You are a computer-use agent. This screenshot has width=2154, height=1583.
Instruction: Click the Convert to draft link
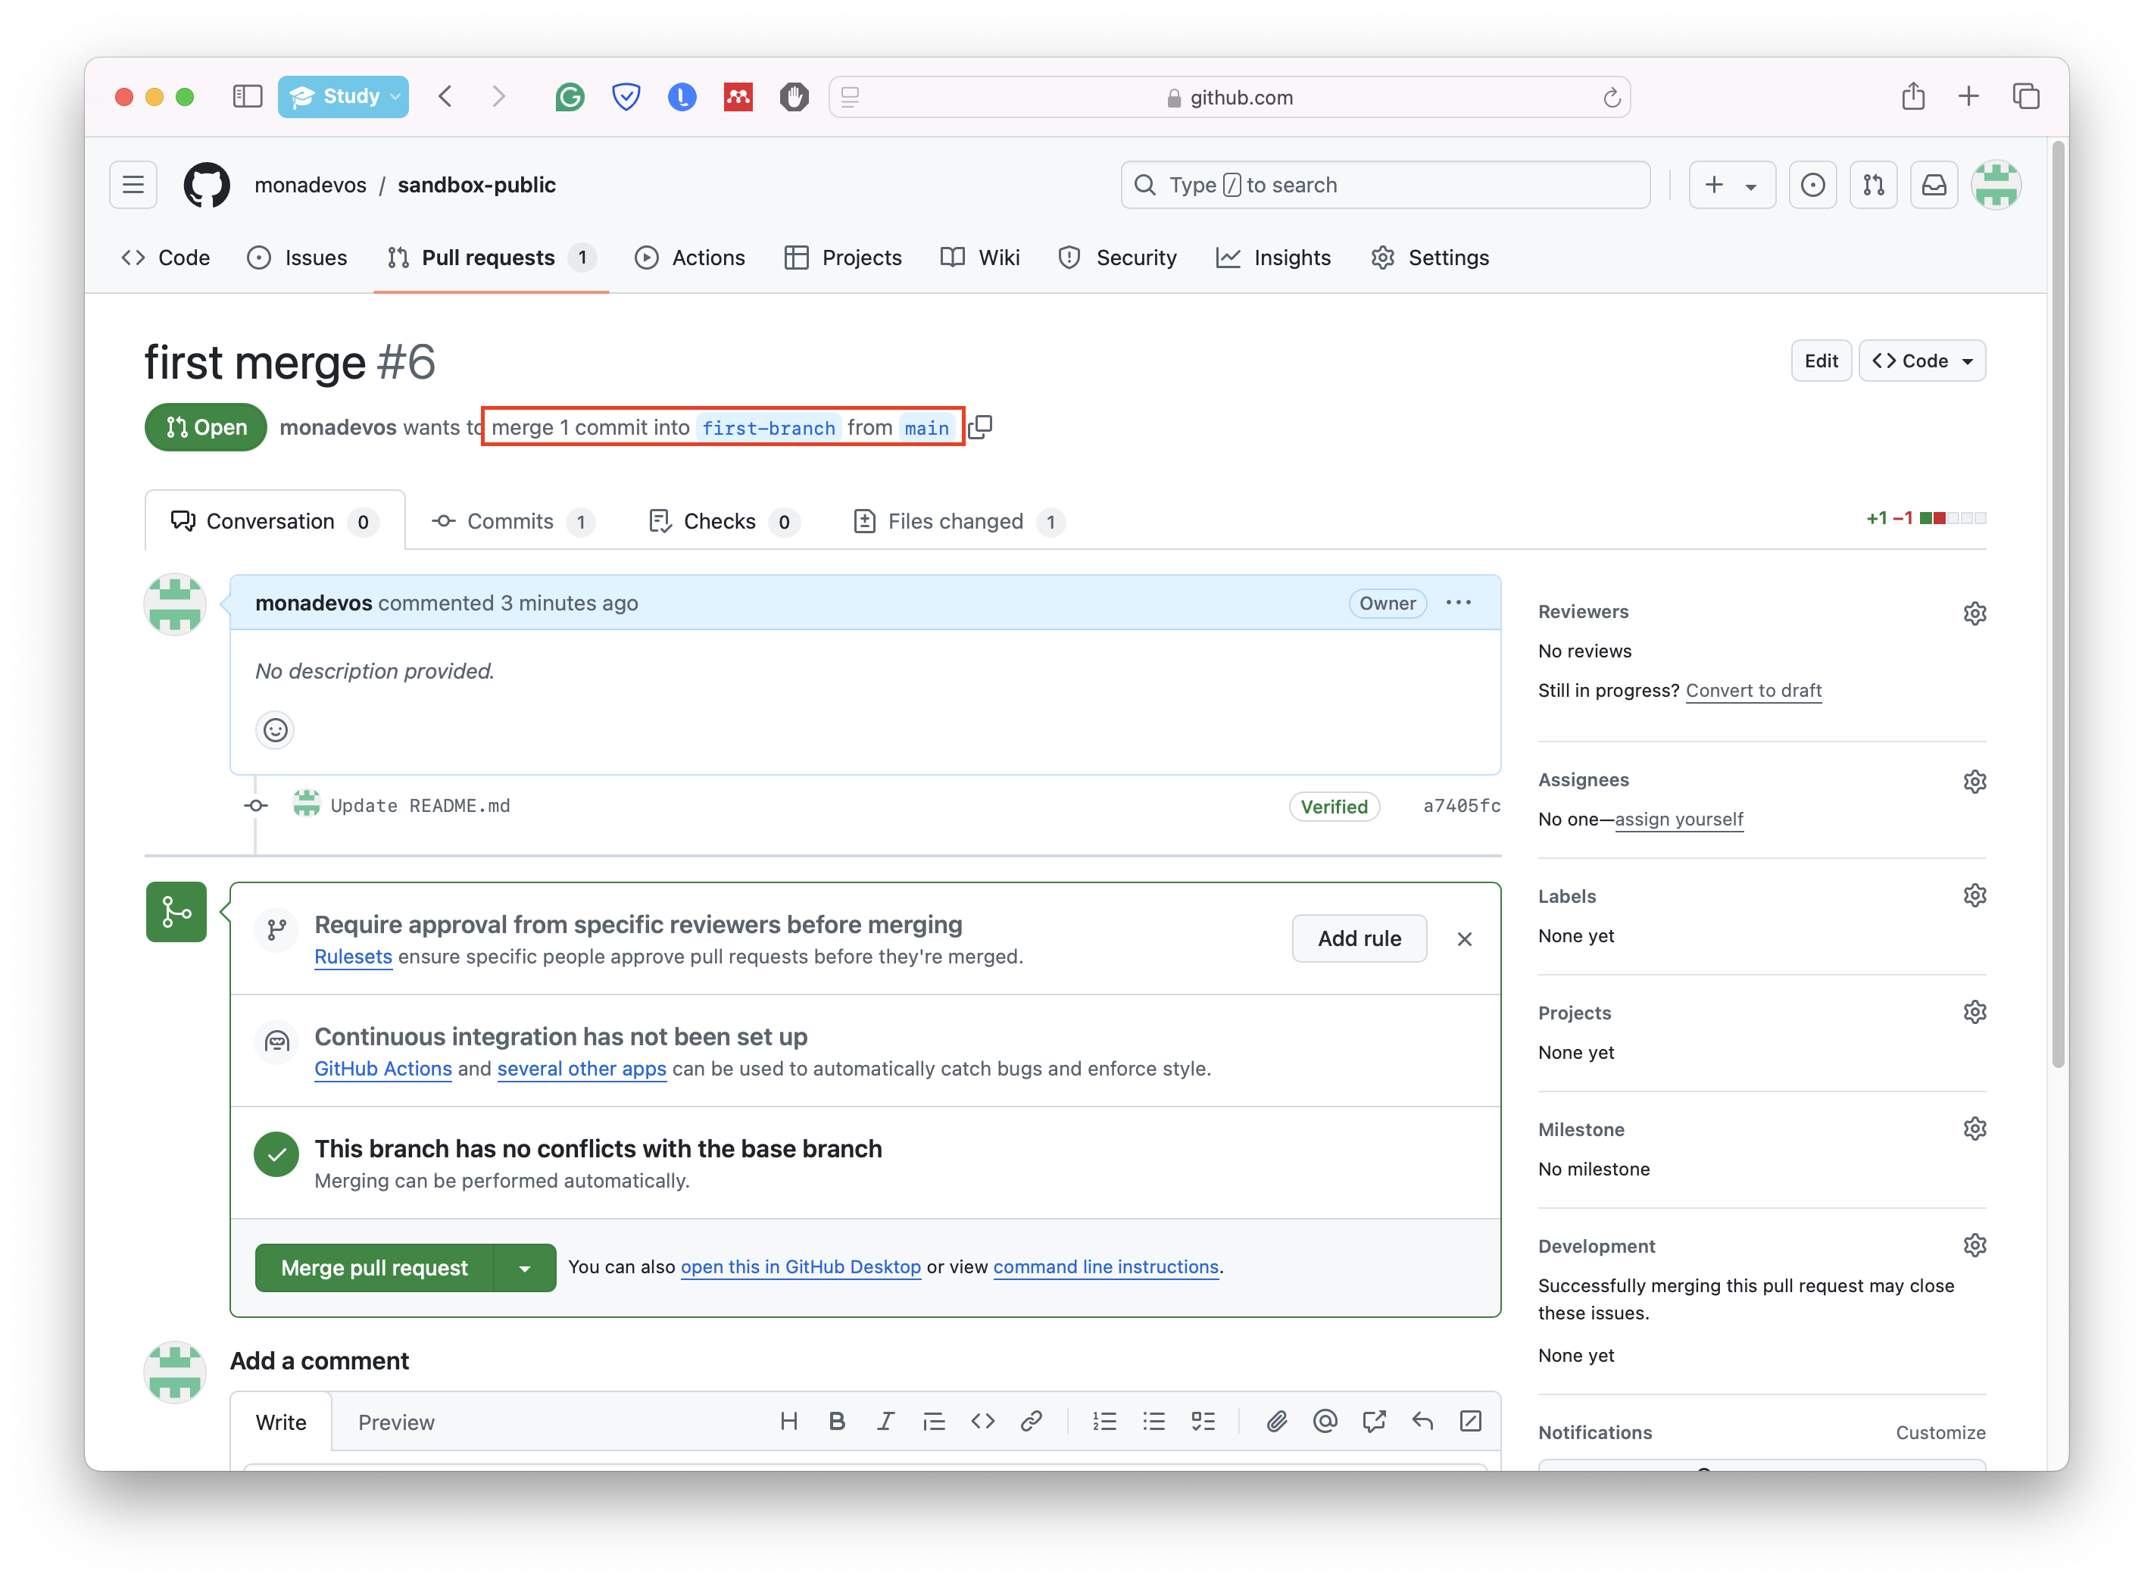coord(1754,690)
